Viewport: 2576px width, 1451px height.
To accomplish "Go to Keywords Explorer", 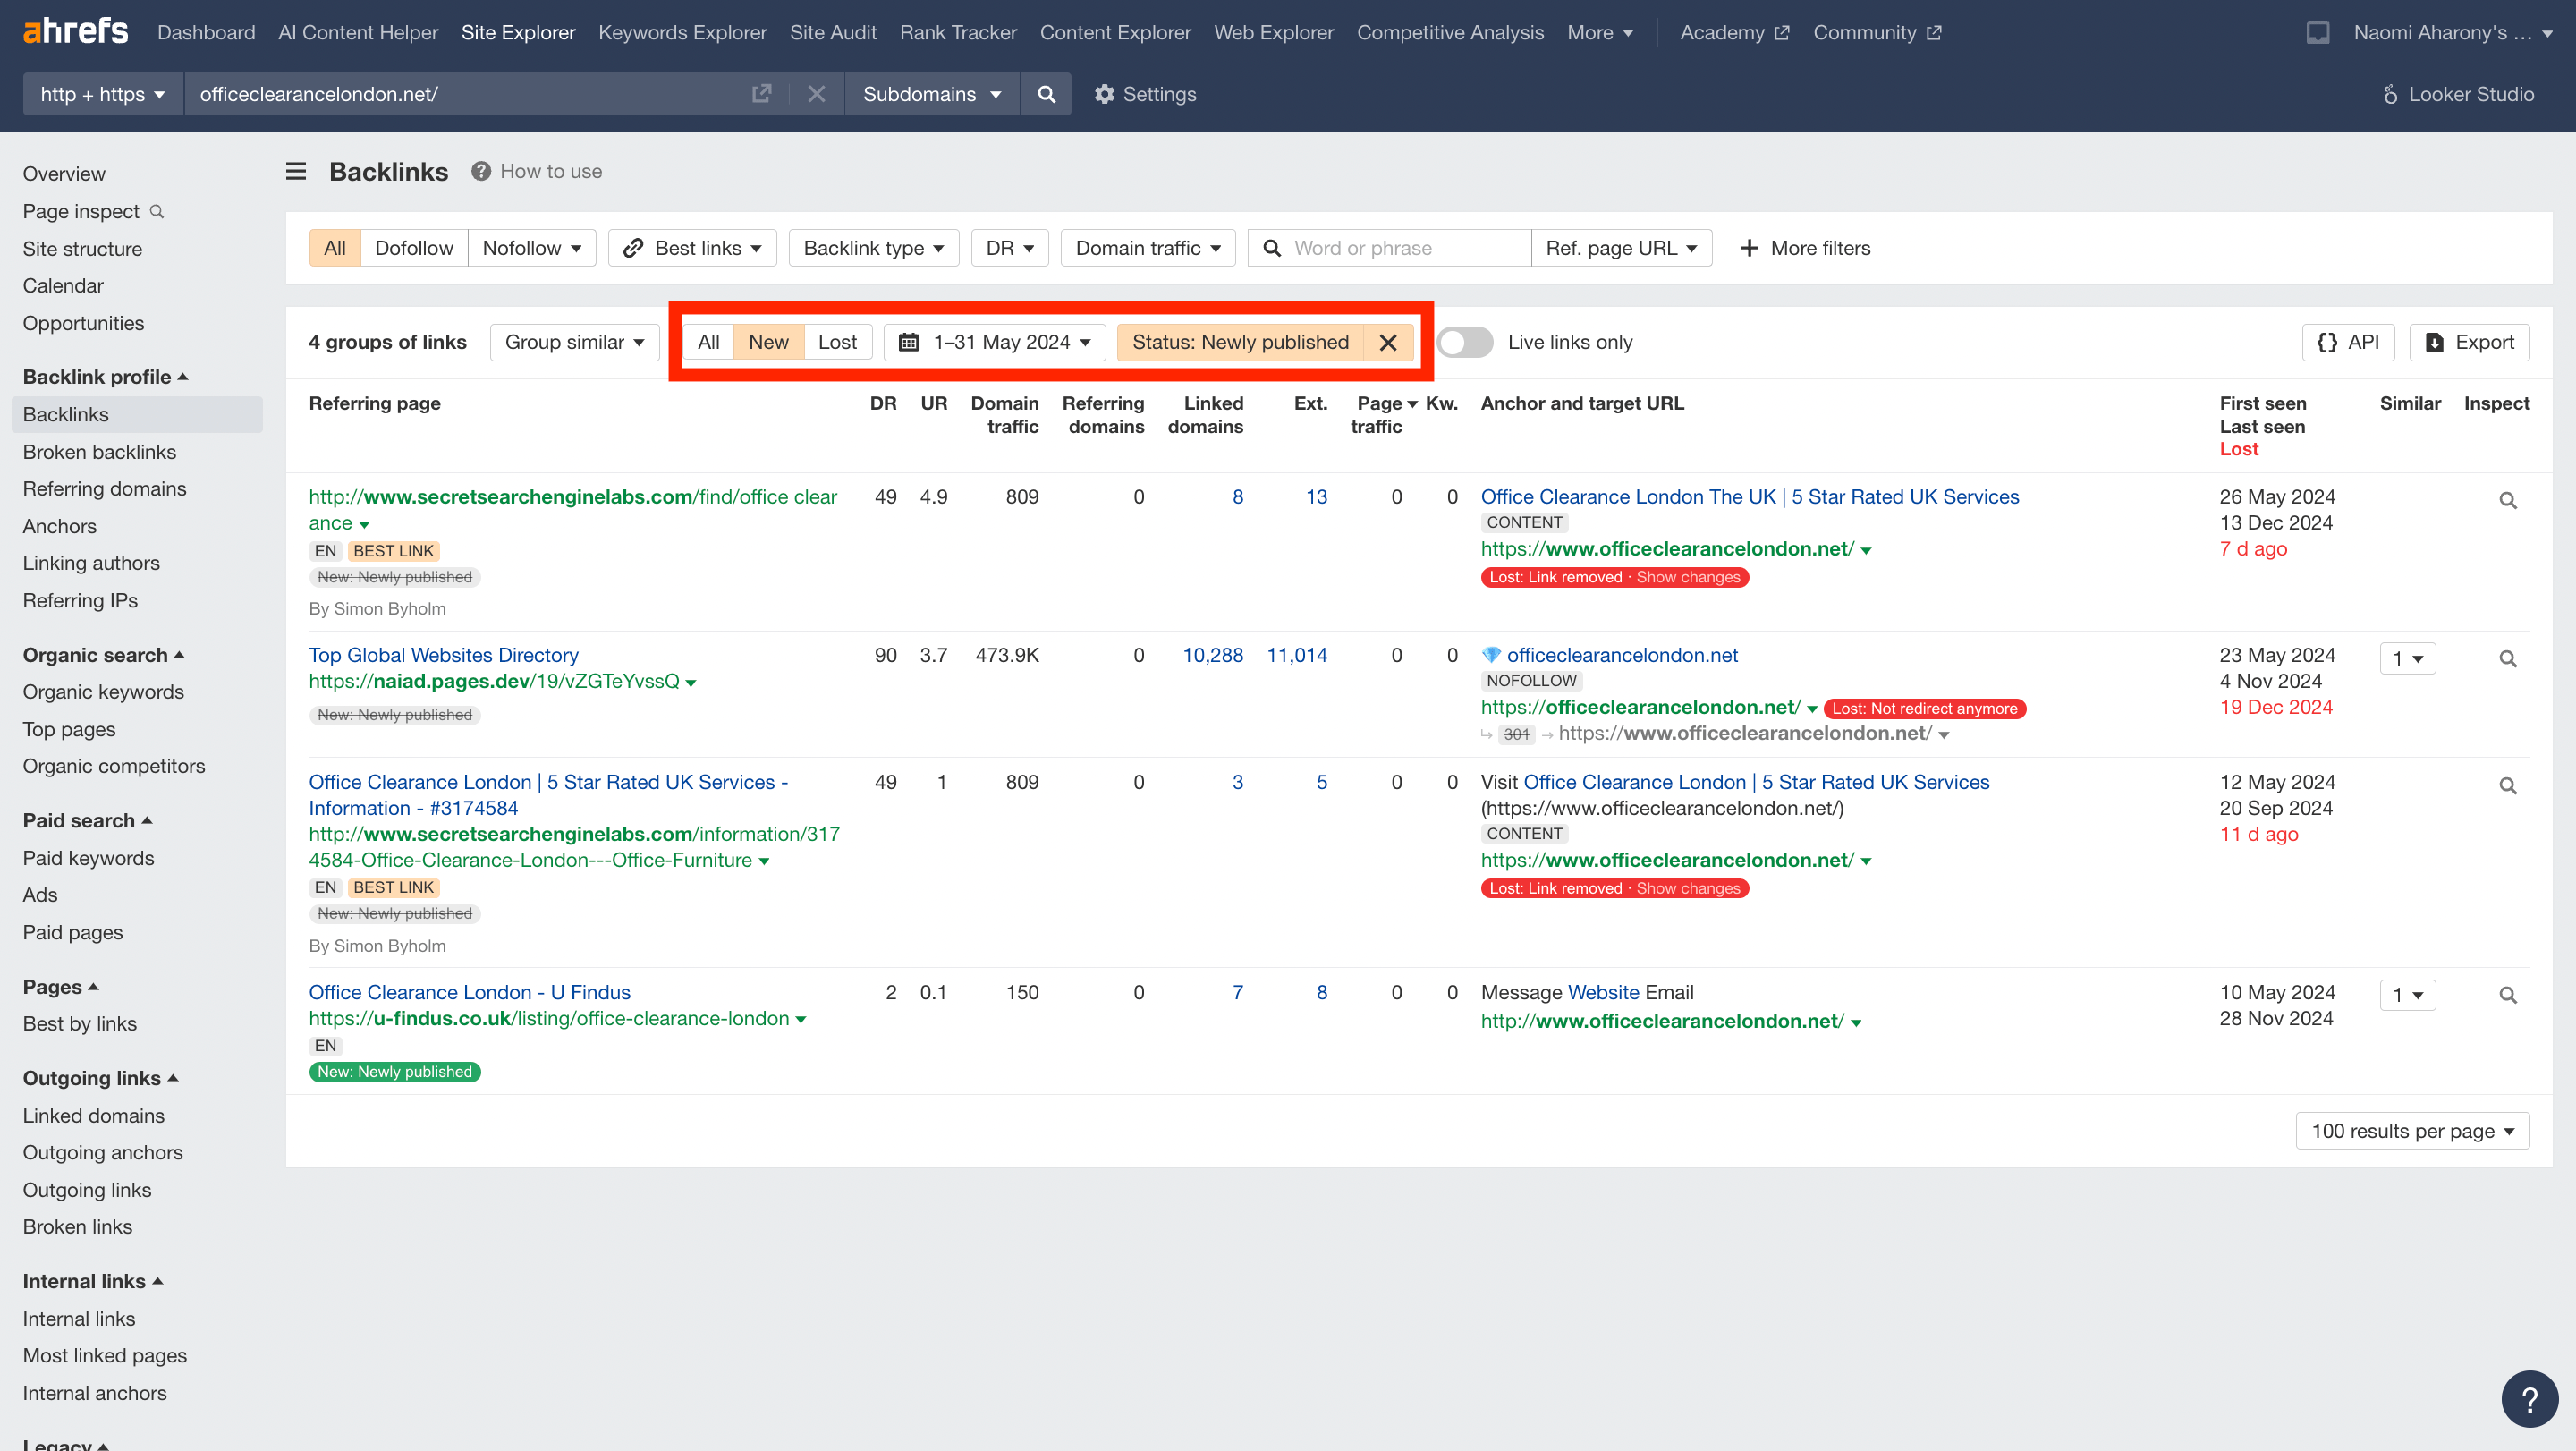I will (x=683, y=32).
